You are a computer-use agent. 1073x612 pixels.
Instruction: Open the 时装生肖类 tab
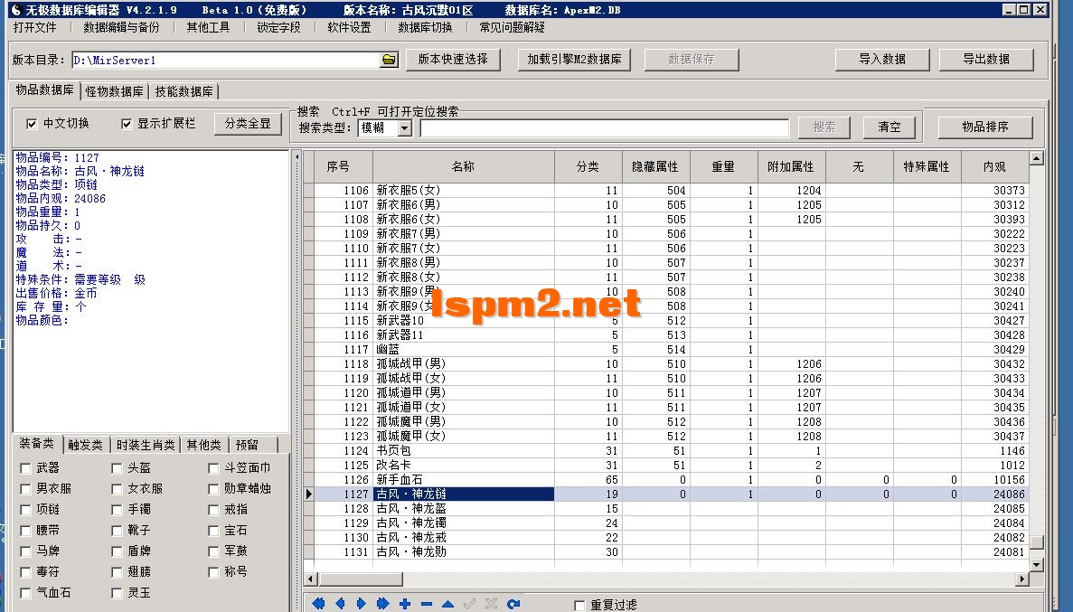pyautogui.click(x=145, y=445)
